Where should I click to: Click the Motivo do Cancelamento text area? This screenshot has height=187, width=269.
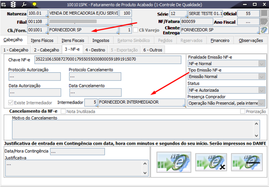pos(133,129)
